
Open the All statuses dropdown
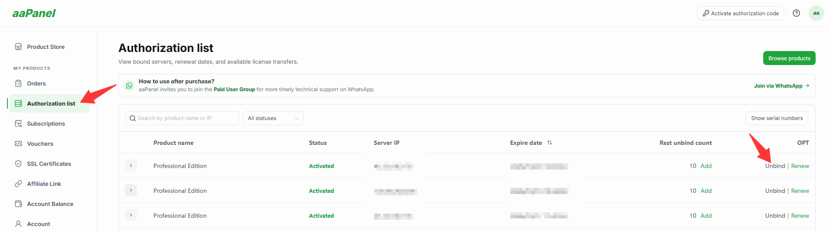(273, 118)
